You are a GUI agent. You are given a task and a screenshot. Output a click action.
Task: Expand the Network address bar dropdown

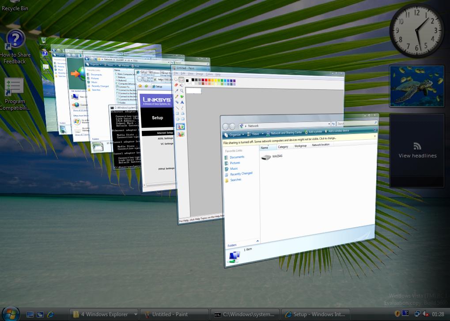pos(329,124)
